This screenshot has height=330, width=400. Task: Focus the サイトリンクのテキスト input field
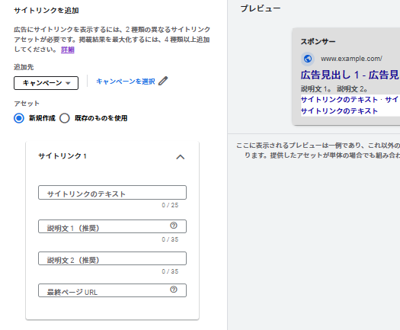(112, 192)
